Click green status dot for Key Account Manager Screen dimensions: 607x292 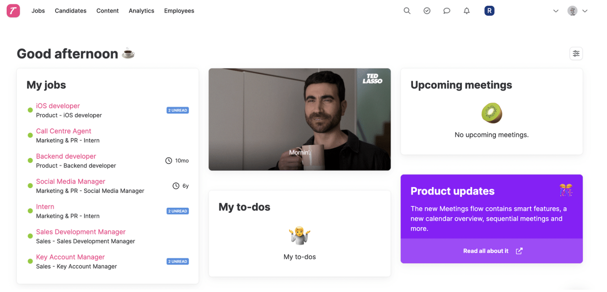(30, 261)
